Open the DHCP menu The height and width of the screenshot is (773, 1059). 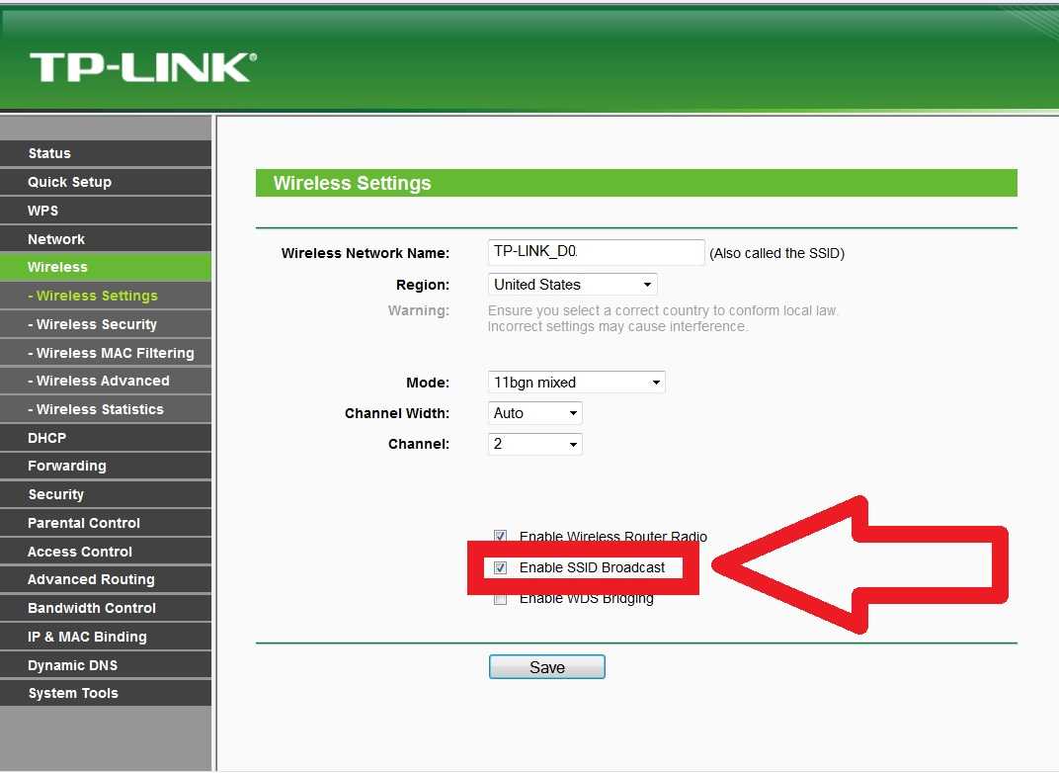point(106,438)
